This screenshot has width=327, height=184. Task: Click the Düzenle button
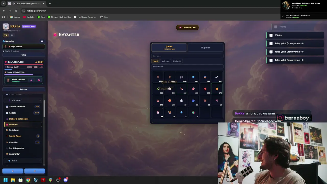pos(24,89)
